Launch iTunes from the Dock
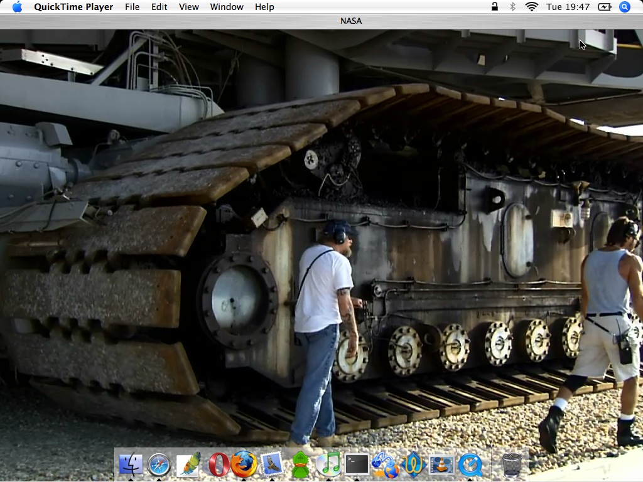Screen dimensions: 643x482 pos(328,465)
